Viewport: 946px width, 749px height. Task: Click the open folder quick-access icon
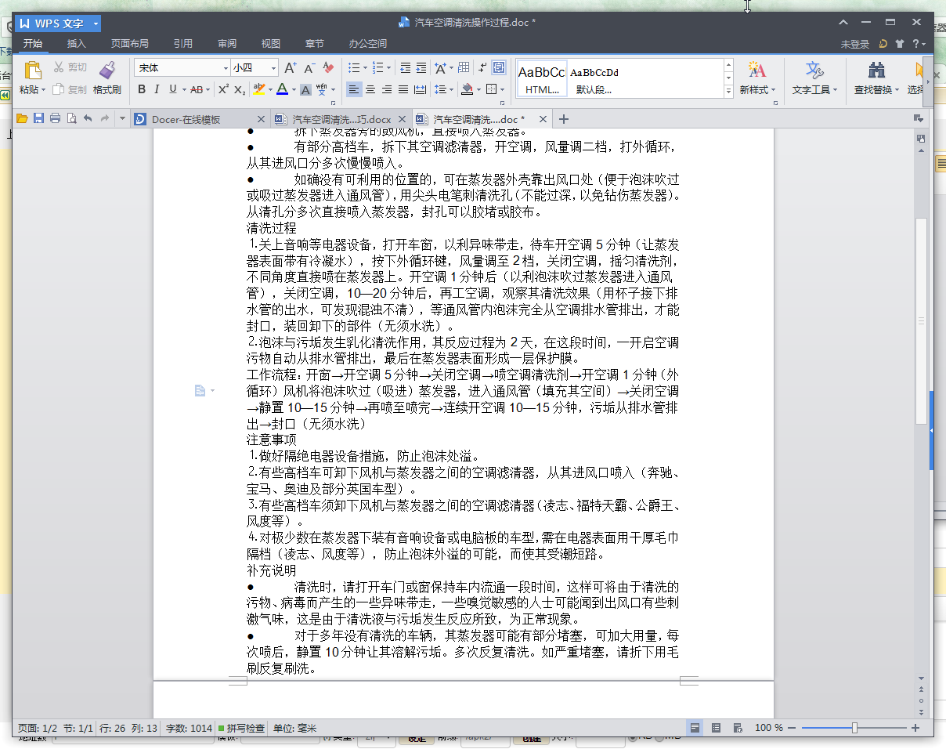[x=22, y=118]
